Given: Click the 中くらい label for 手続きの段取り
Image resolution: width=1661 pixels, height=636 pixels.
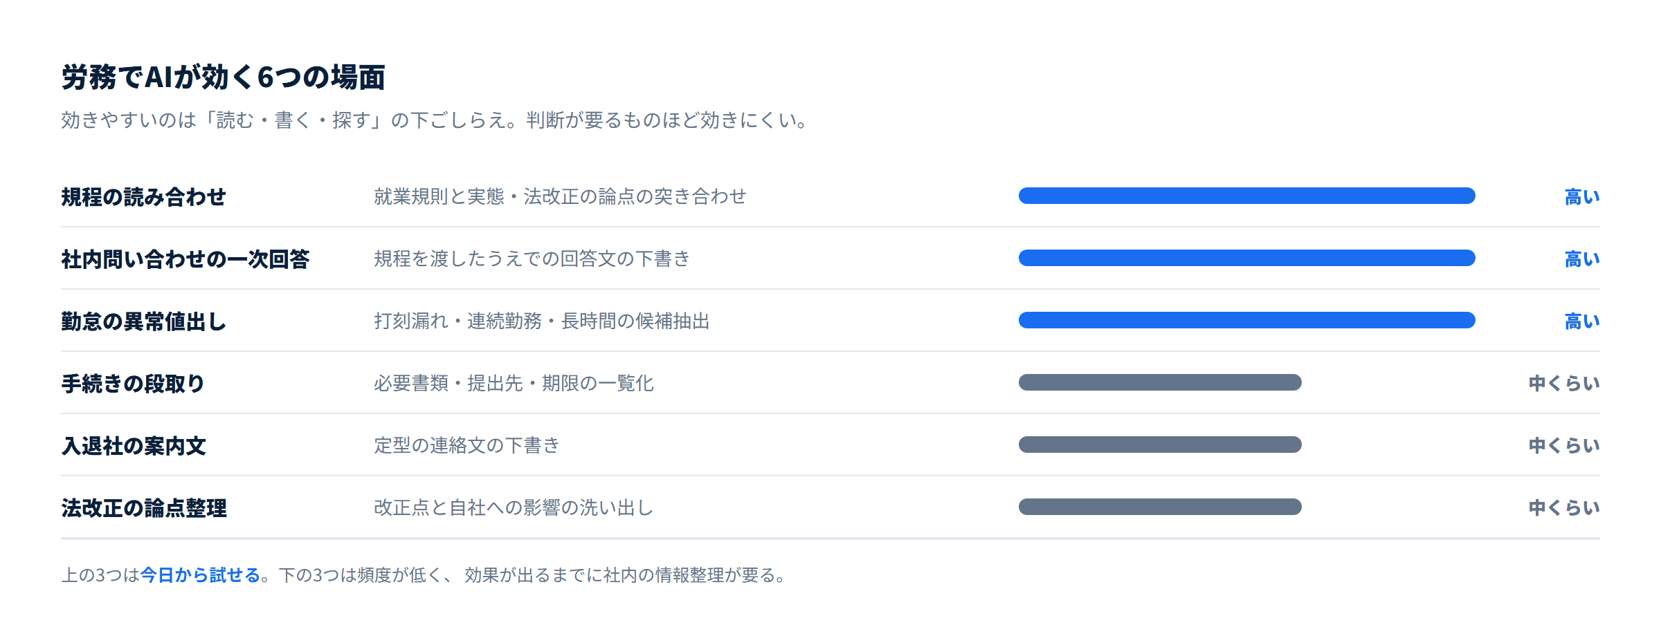Looking at the screenshot, I should [1564, 383].
